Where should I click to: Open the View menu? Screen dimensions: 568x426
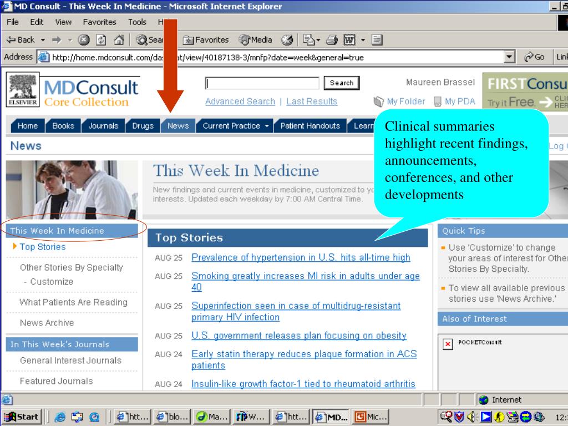coord(63,22)
